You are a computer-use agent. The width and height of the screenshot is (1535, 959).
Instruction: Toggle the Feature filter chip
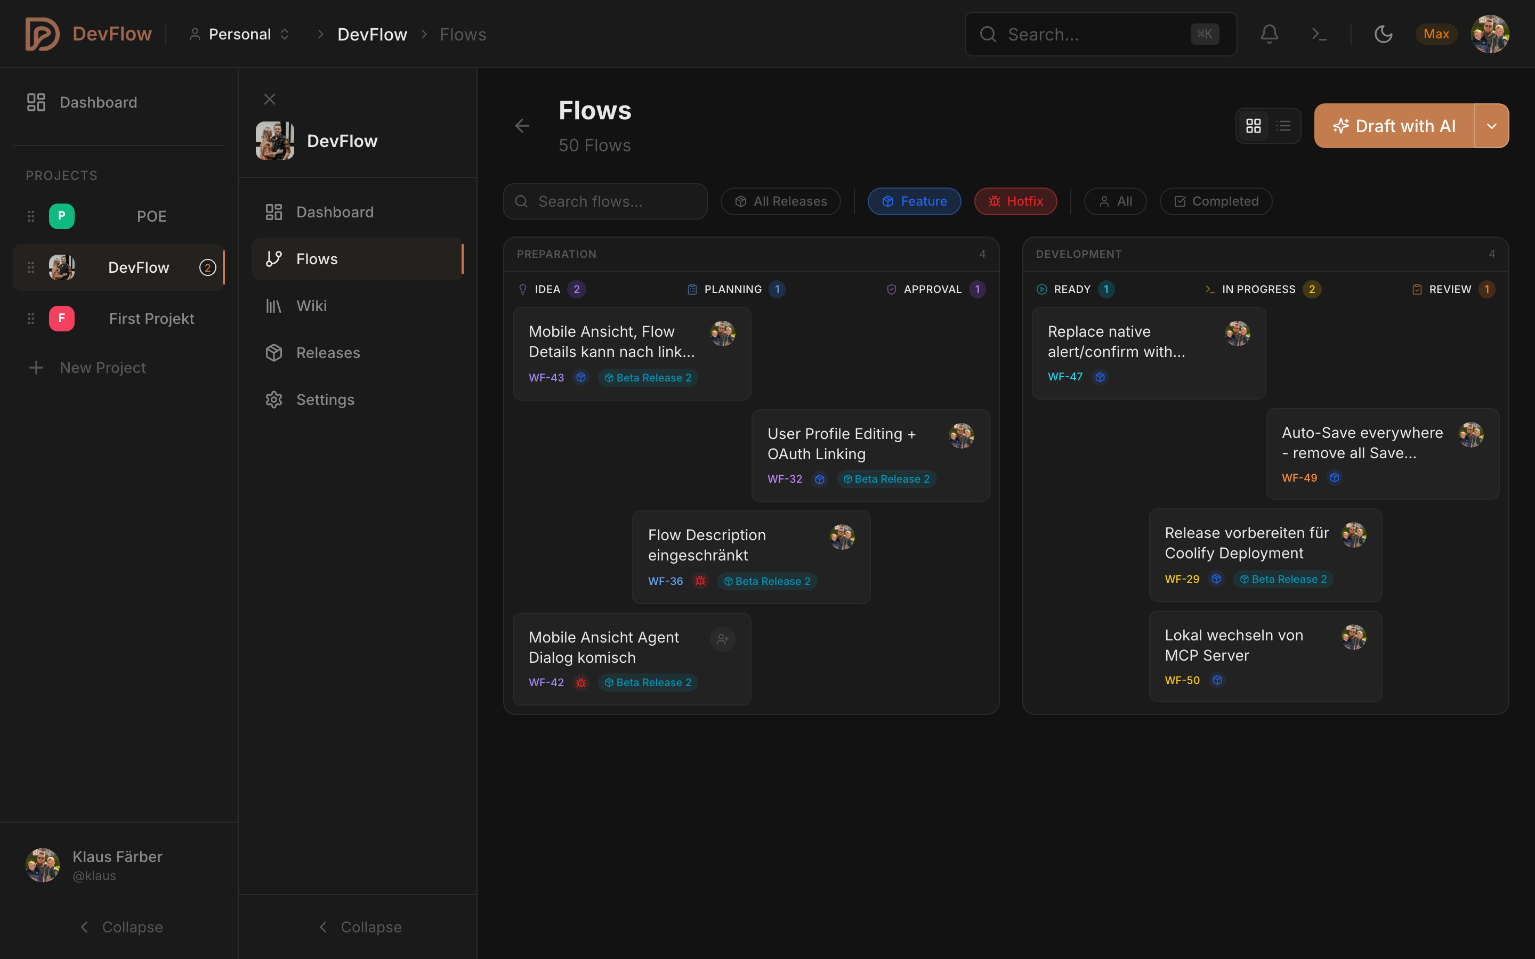coord(914,202)
